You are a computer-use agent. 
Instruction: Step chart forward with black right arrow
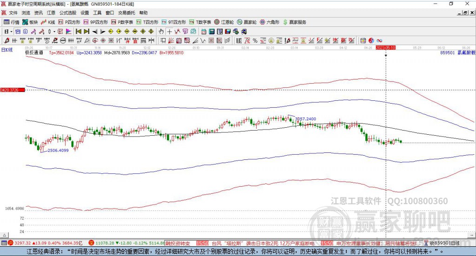103,32
